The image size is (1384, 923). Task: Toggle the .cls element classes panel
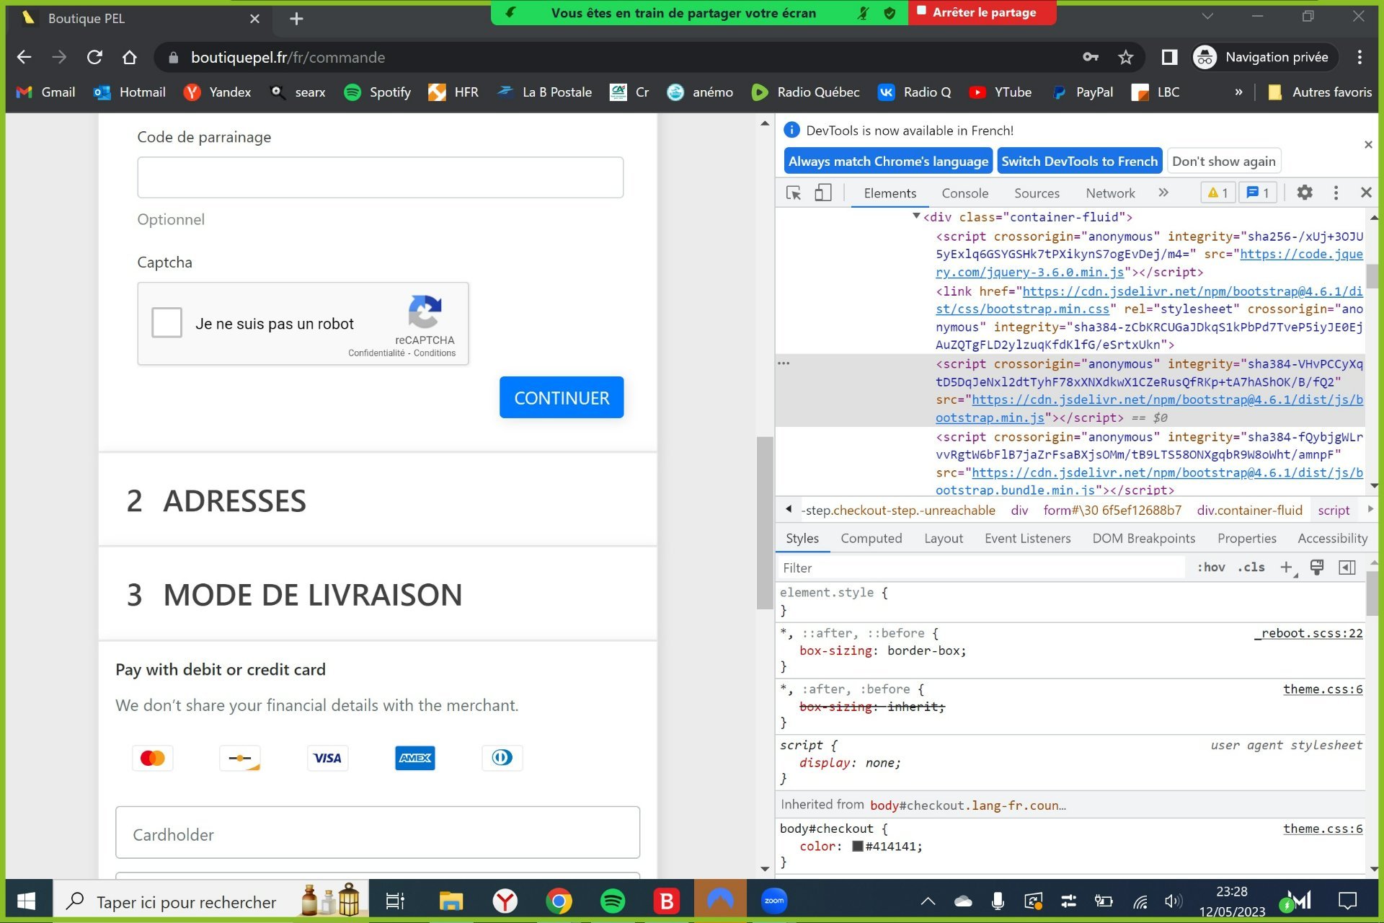1251,568
